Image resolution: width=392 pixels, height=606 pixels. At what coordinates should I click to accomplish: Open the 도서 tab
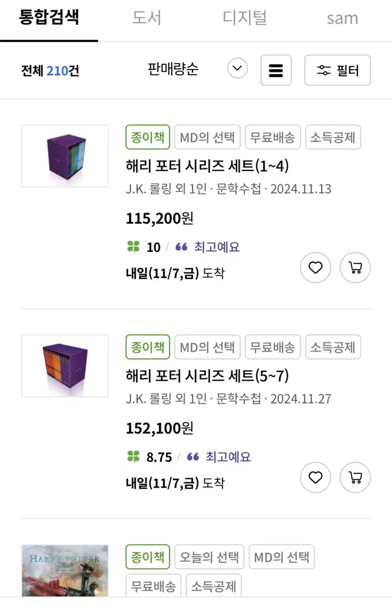tap(146, 18)
